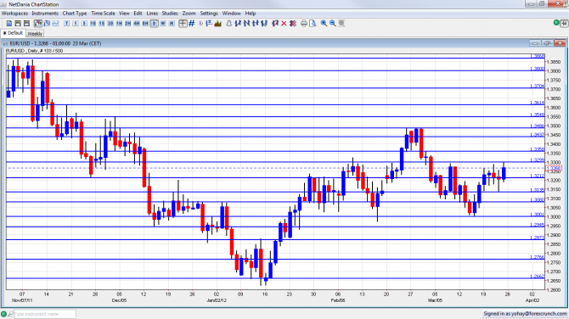Open the Workspaces menu
This screenshot has width=569, height=319.
[x=15, y=13]
